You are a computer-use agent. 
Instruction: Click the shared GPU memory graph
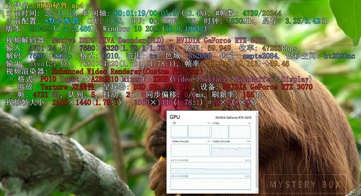click(x=211, y=184)
